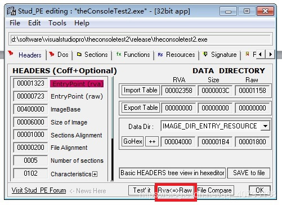Expand the Characteristics plus box

95,174
